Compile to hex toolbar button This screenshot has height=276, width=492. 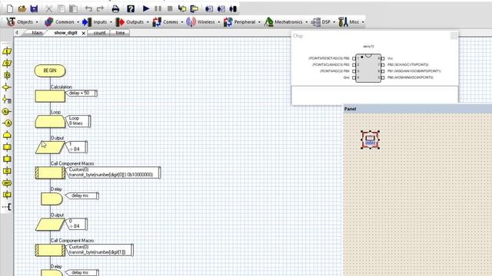tap(221, 8)
